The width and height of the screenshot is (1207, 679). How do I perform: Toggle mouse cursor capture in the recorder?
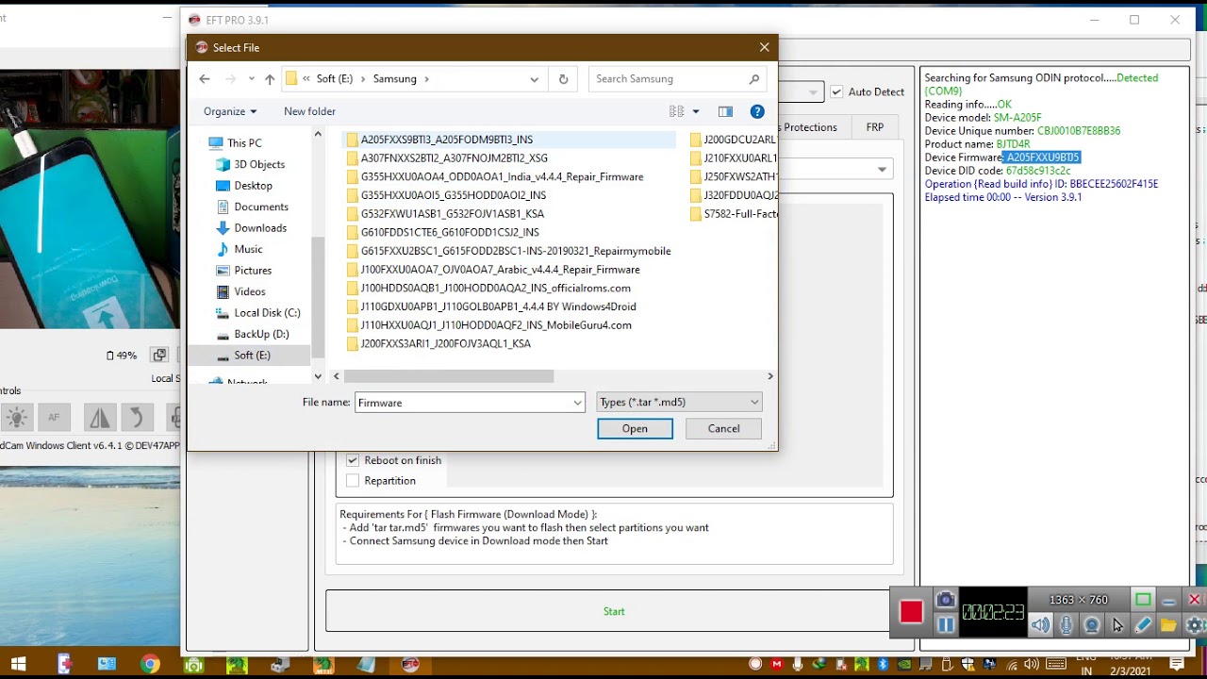pyautogui.click(x=1117, y=624)
